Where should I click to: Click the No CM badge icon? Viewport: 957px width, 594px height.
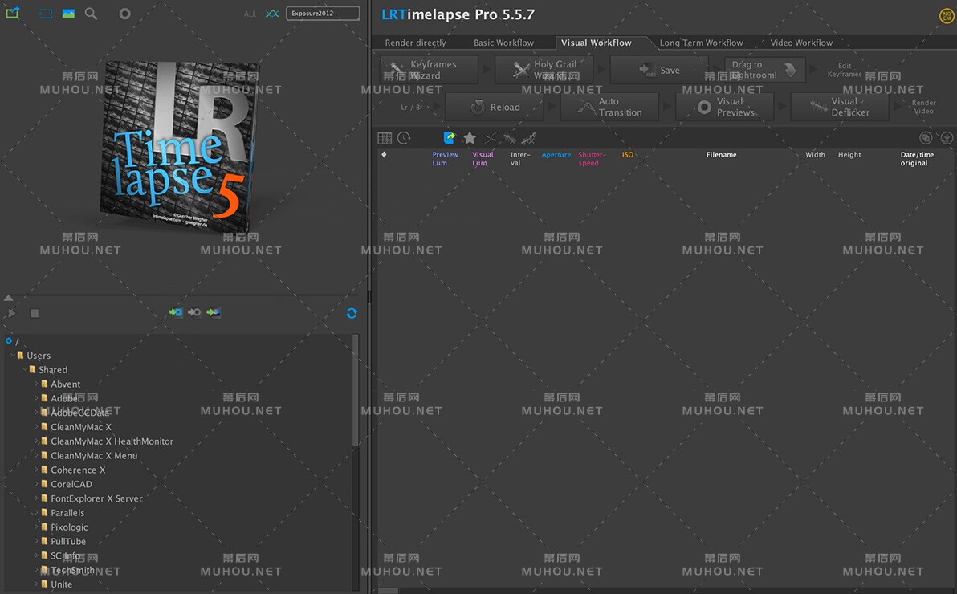(947, 17)
